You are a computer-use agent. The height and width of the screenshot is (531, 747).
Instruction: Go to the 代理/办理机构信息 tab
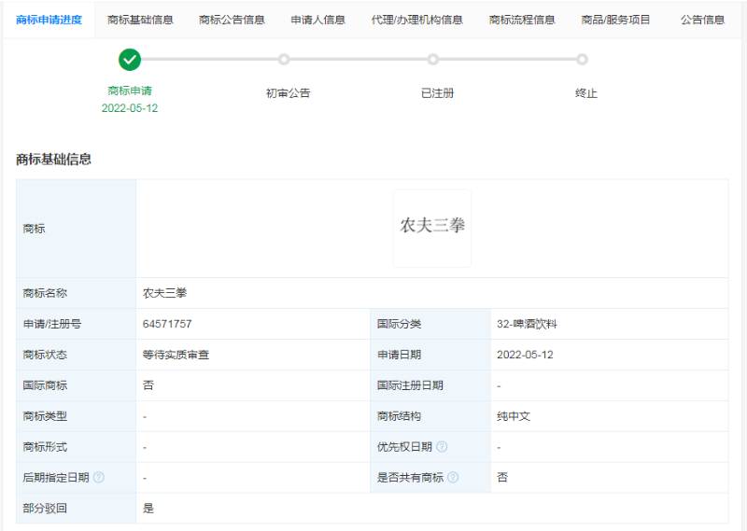(416, 20)
